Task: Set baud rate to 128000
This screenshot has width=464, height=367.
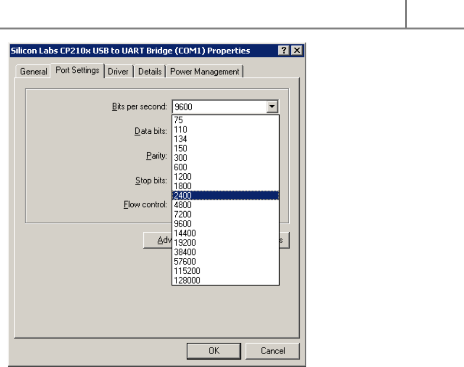Action: [x=225, y=280]
